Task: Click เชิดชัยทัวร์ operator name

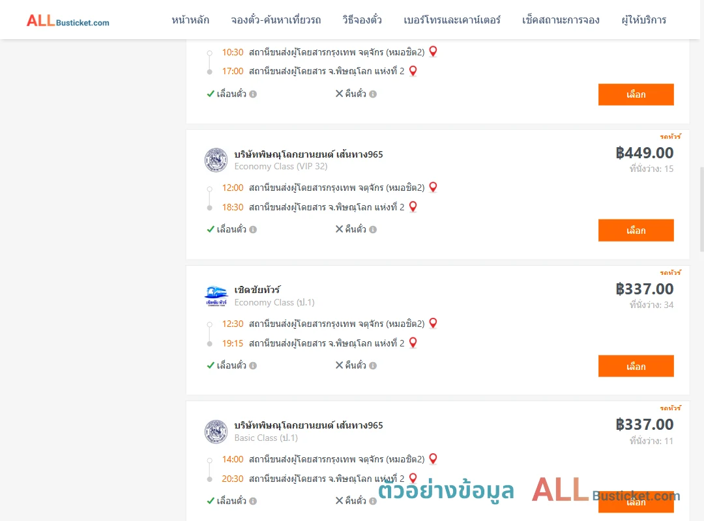Action: (x=257, y=290)
